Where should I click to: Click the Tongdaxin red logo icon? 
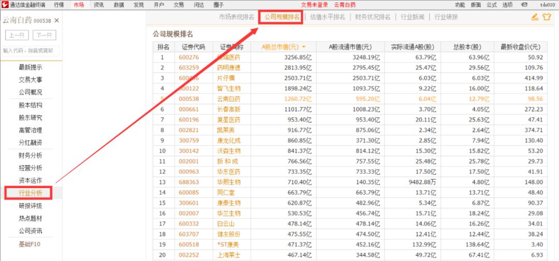click(5, 5)
